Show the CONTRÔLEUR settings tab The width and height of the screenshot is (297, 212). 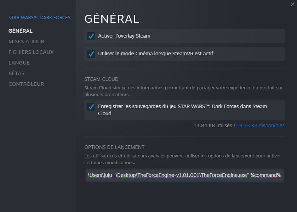[x=26, y=84]
